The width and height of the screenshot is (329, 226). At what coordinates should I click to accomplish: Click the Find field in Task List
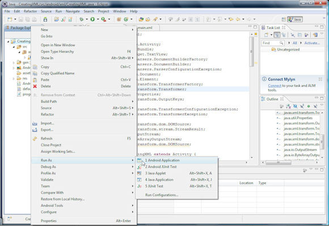273,43
